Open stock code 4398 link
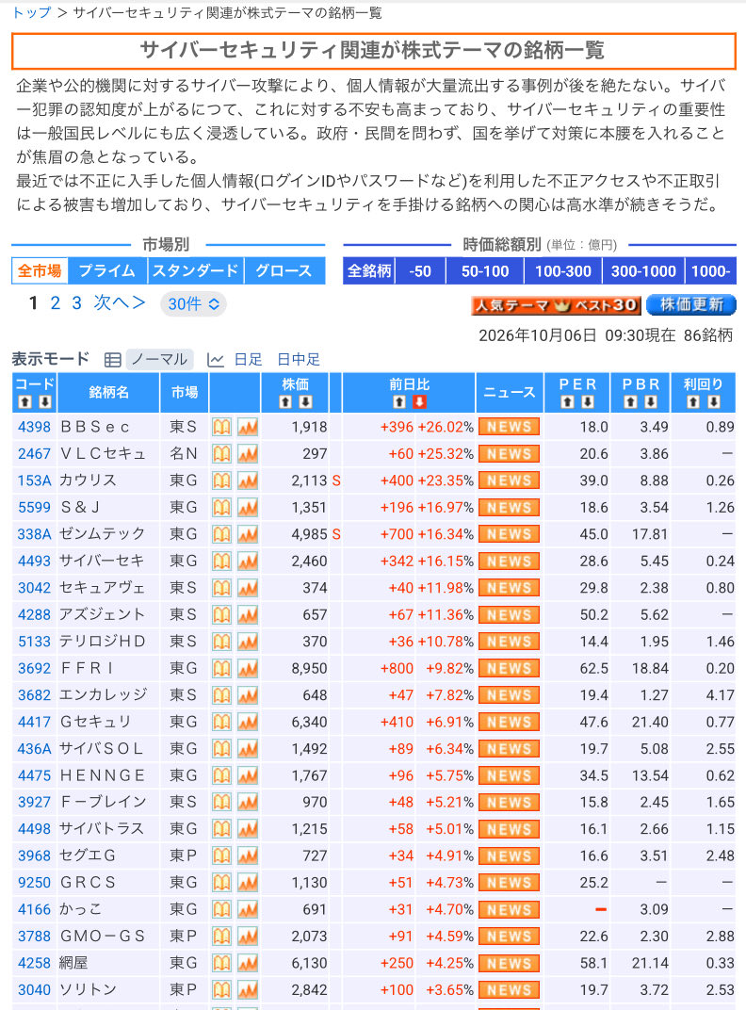This screenshot has height=1010, width=746. 34,427
